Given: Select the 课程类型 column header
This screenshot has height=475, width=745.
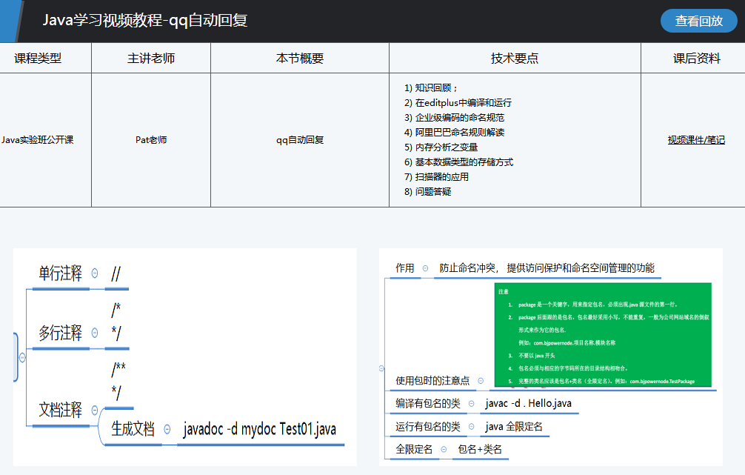Looking at the screenshot, I should pos(38,59).
